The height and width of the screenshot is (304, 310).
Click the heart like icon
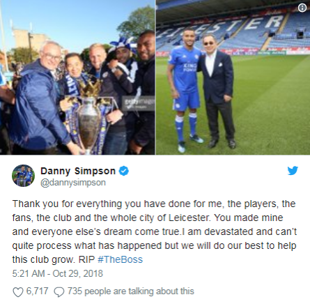tap(18, 292)
